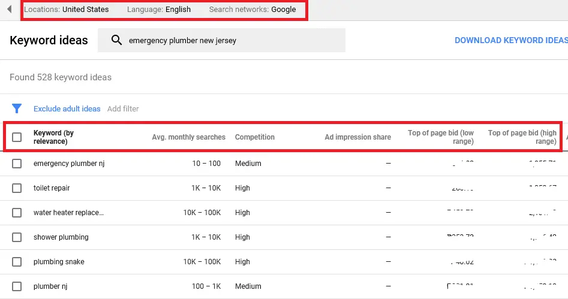Sort by Top of page bid (low range)

[441, 137]
